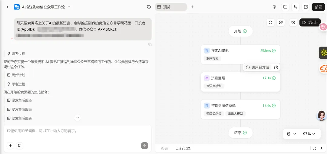327x154 pixels.
Task: Select the 资讯整理 node
Action: click(x=240, y=82)
